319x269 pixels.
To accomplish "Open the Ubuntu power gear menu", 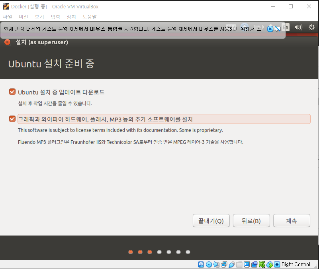I will [x=311, y=27].
